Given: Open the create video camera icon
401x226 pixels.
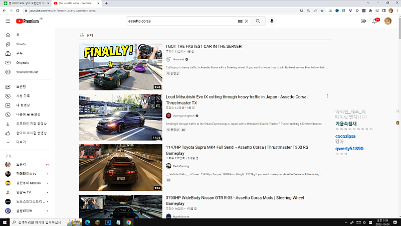Looking at the screenshot, I should click(x=363, y=21).
